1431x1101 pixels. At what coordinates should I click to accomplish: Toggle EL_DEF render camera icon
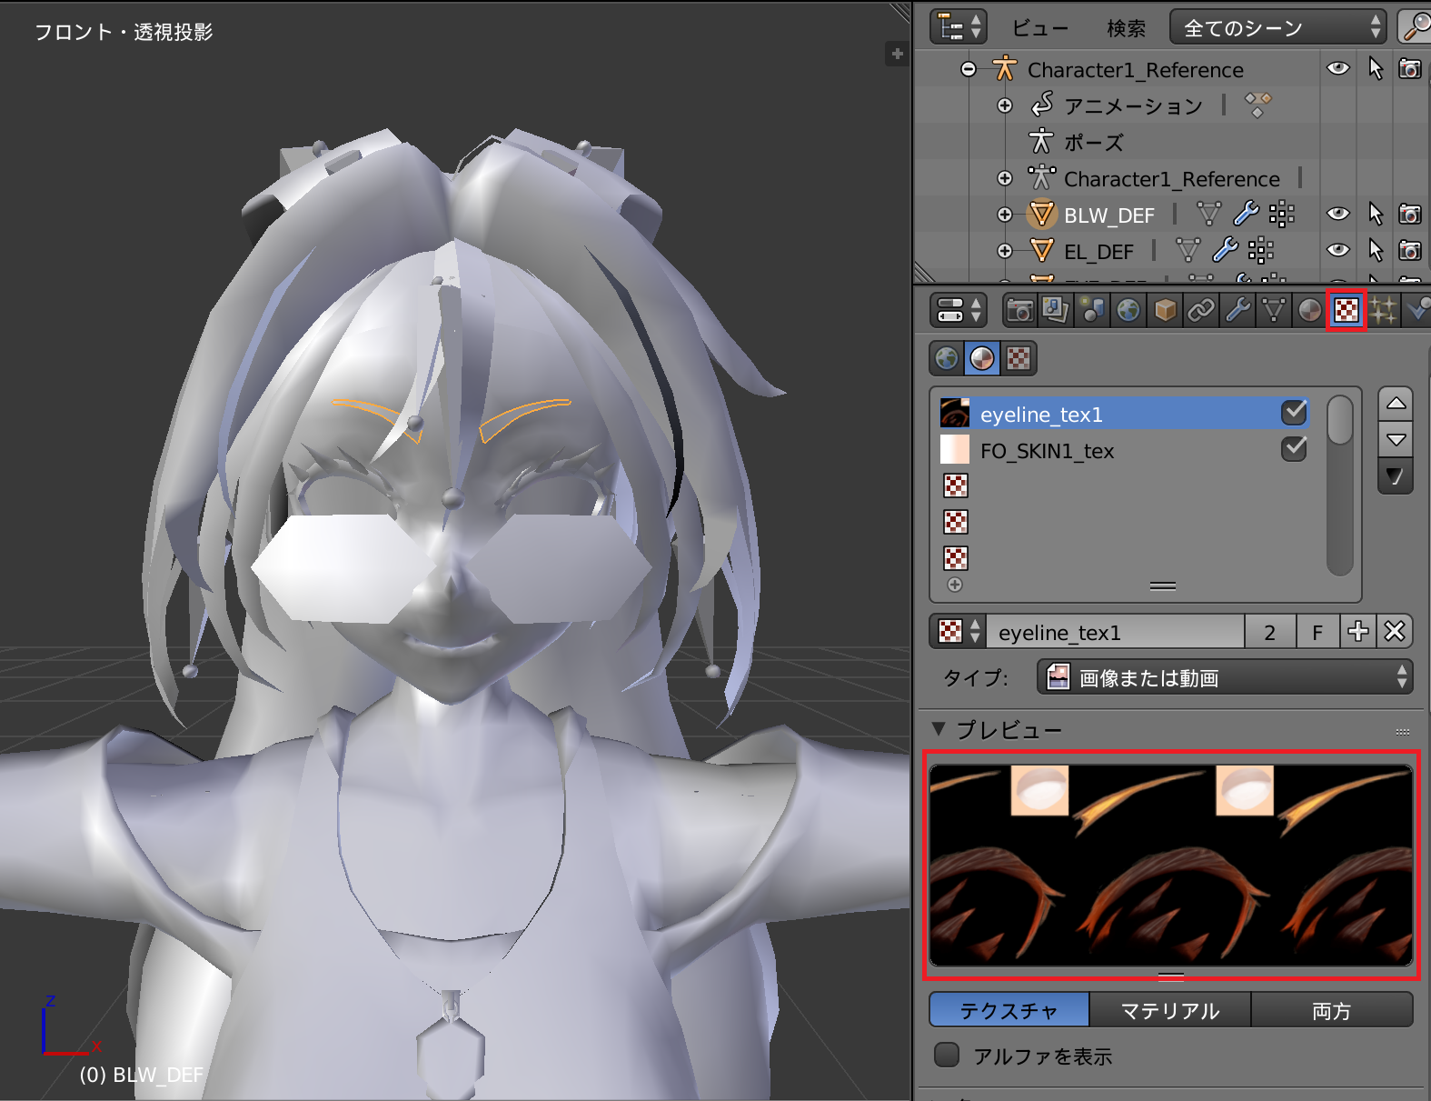tap(1410, 250)
